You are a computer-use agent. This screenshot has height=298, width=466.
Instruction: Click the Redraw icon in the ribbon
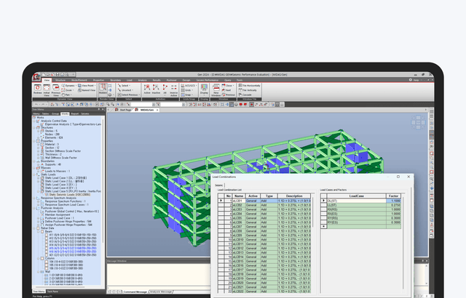coord(38,87)
